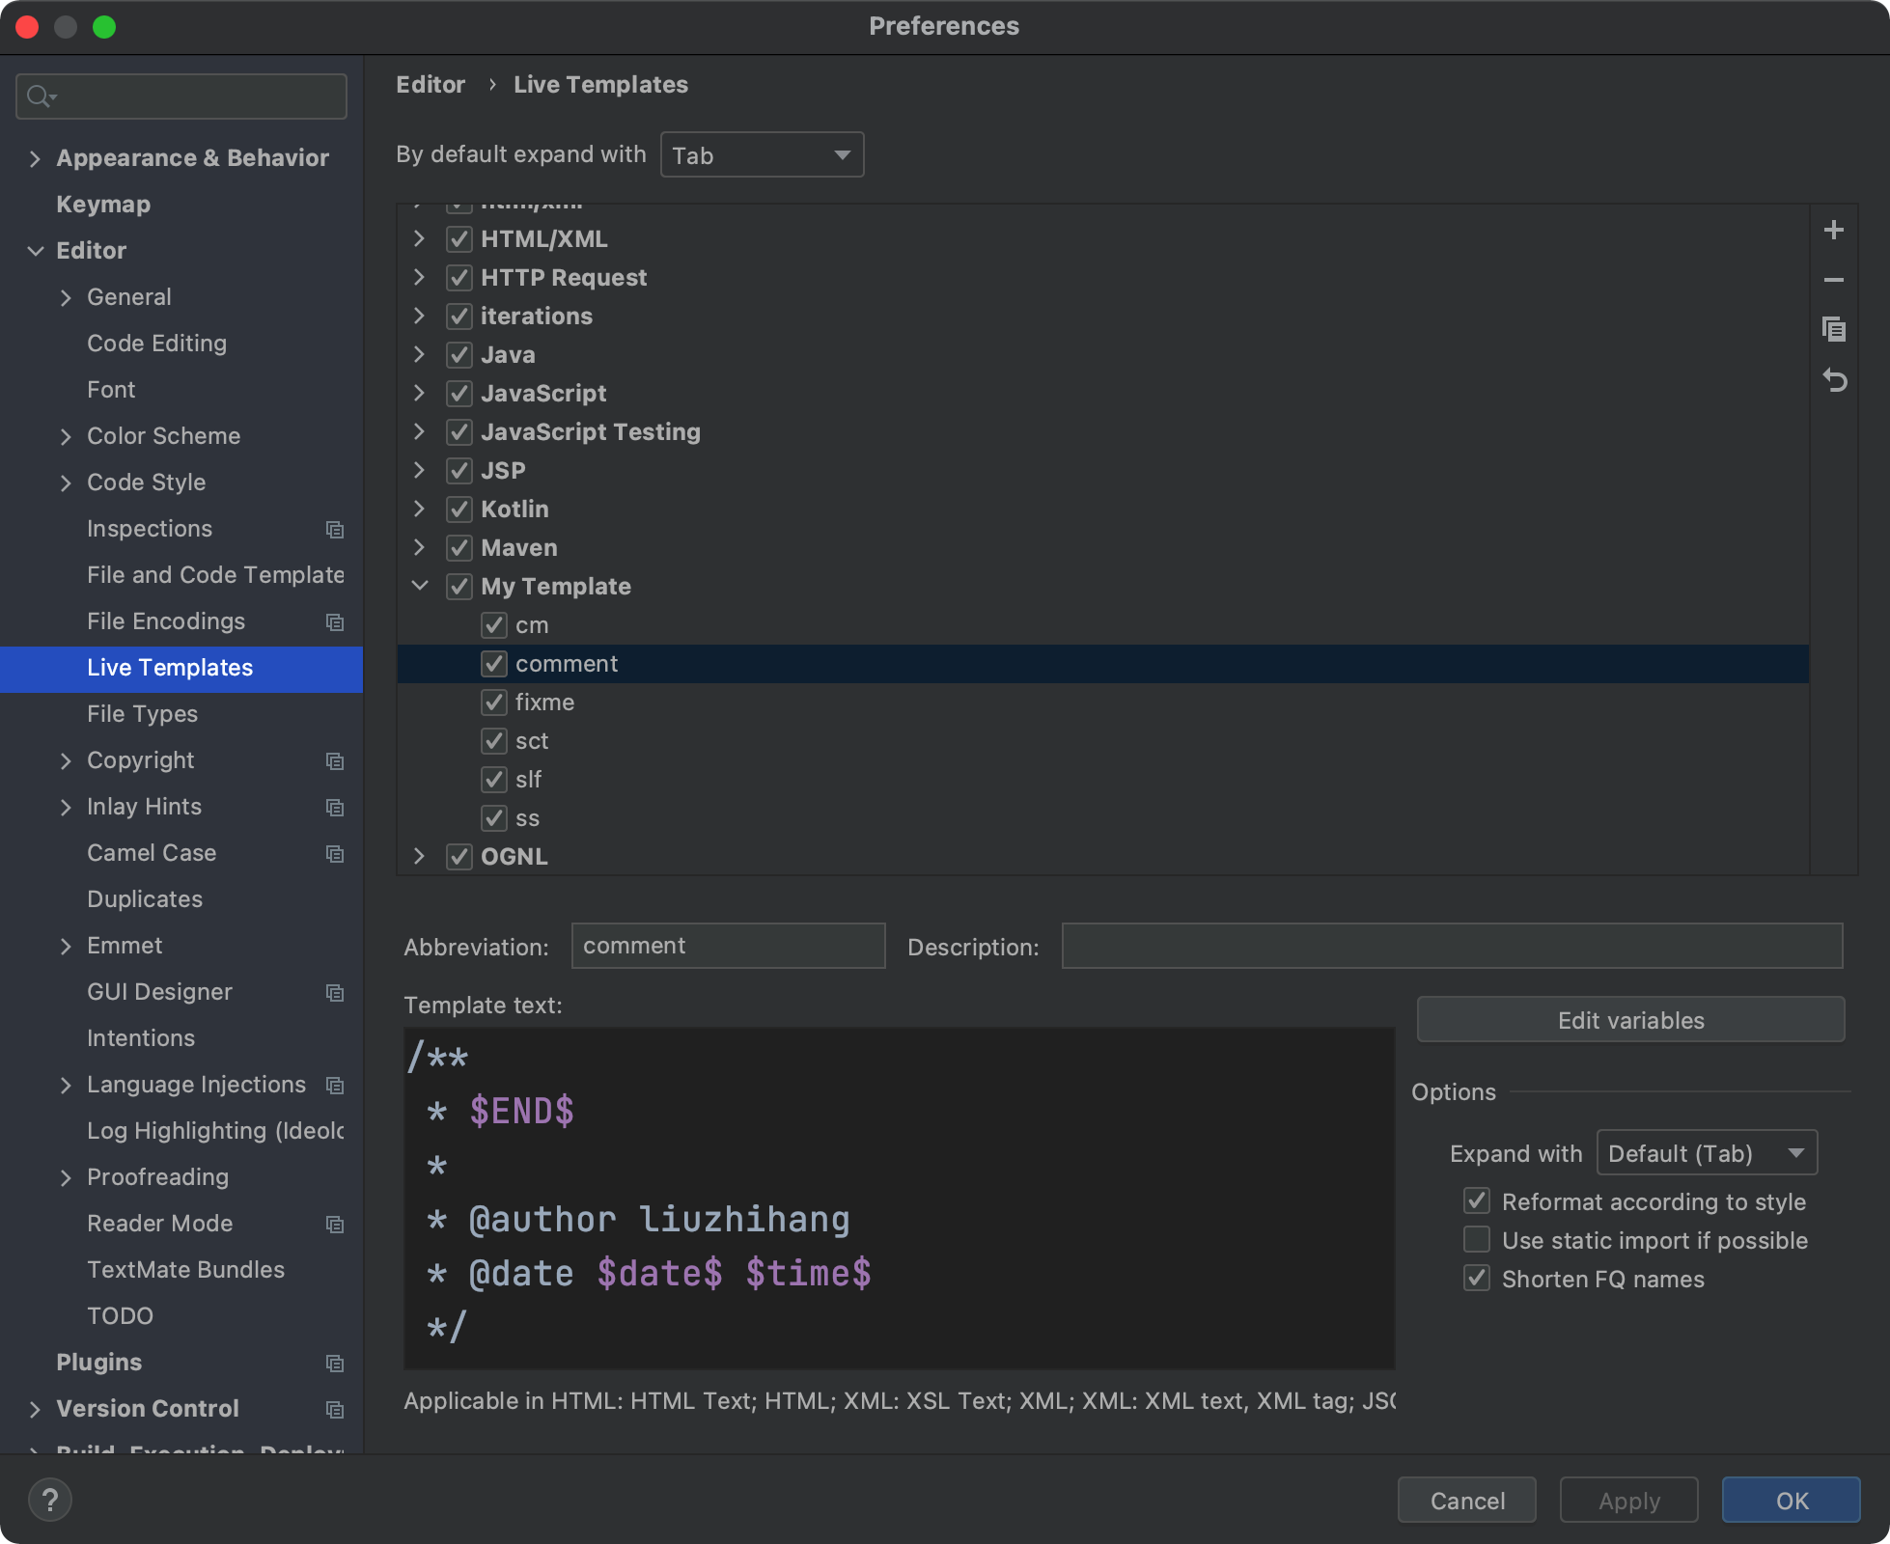Select the comment template item
1890x1544 pixels.
pos(567,662)
